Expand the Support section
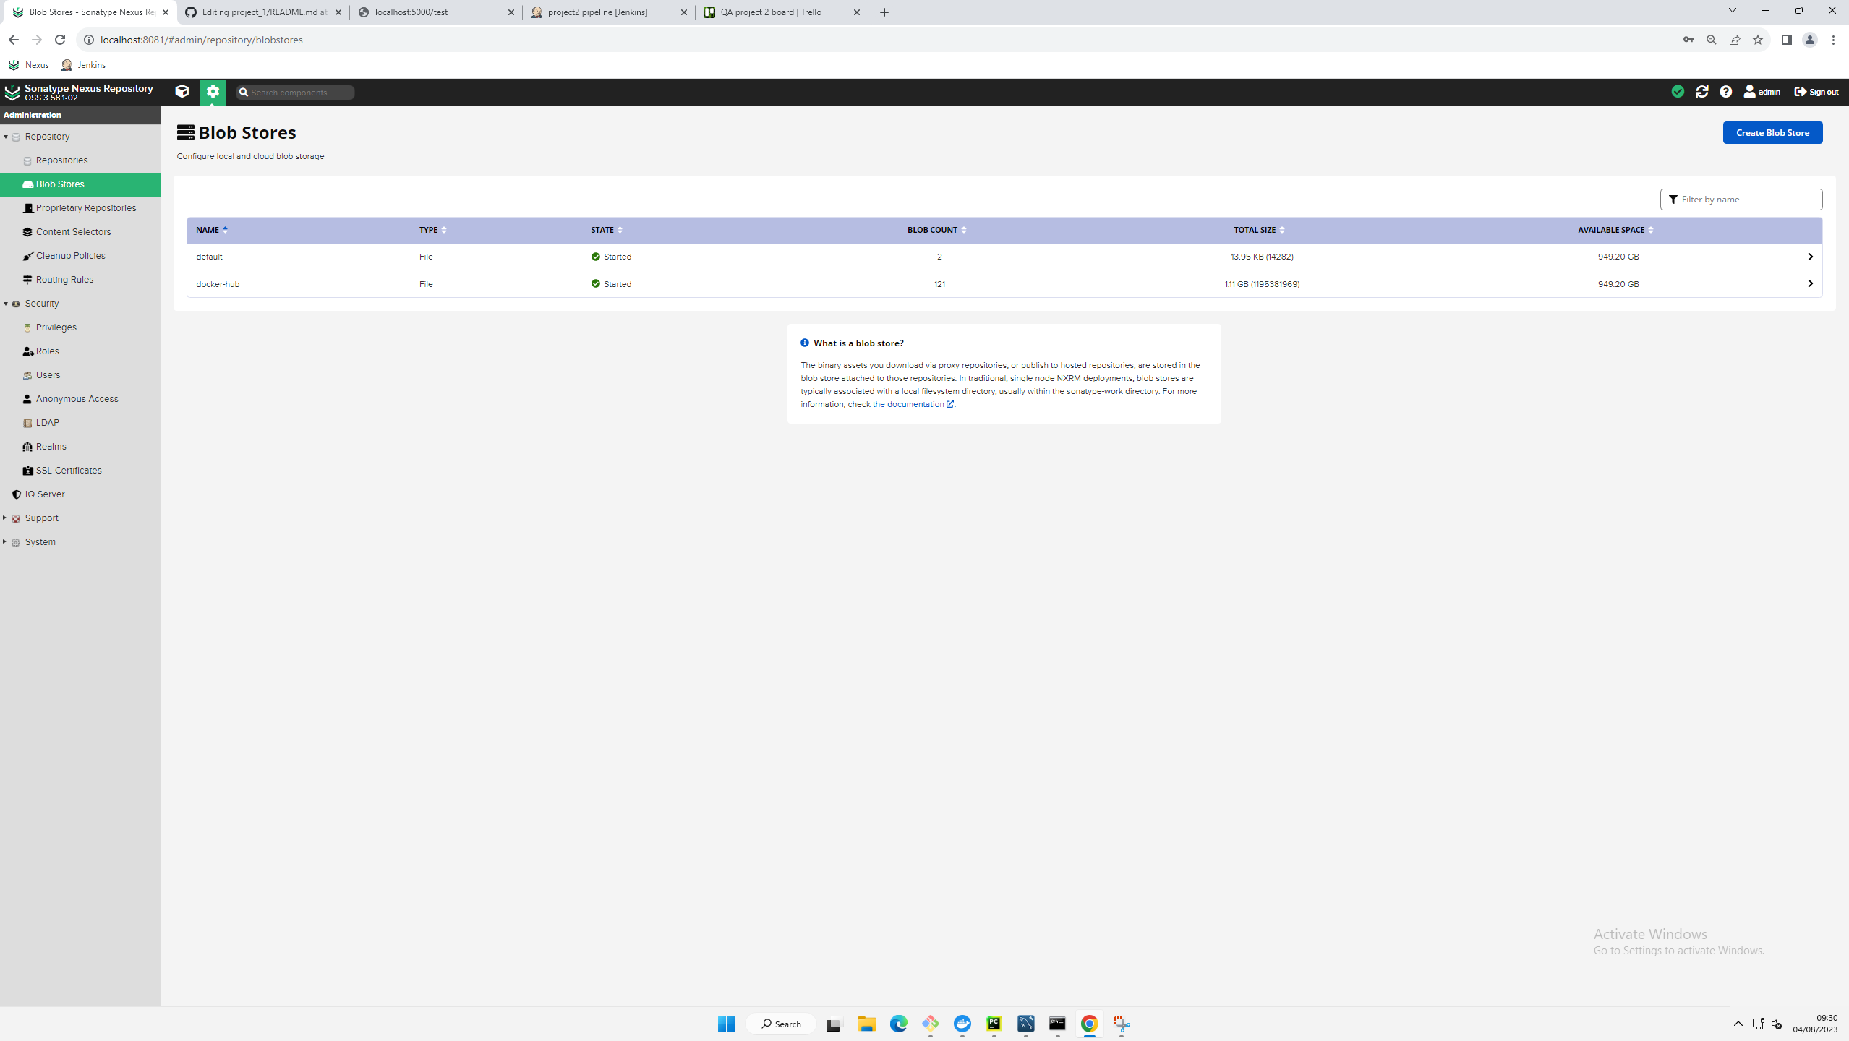The height and width of the screenshot is (1041, 1849). click(6, 518)
